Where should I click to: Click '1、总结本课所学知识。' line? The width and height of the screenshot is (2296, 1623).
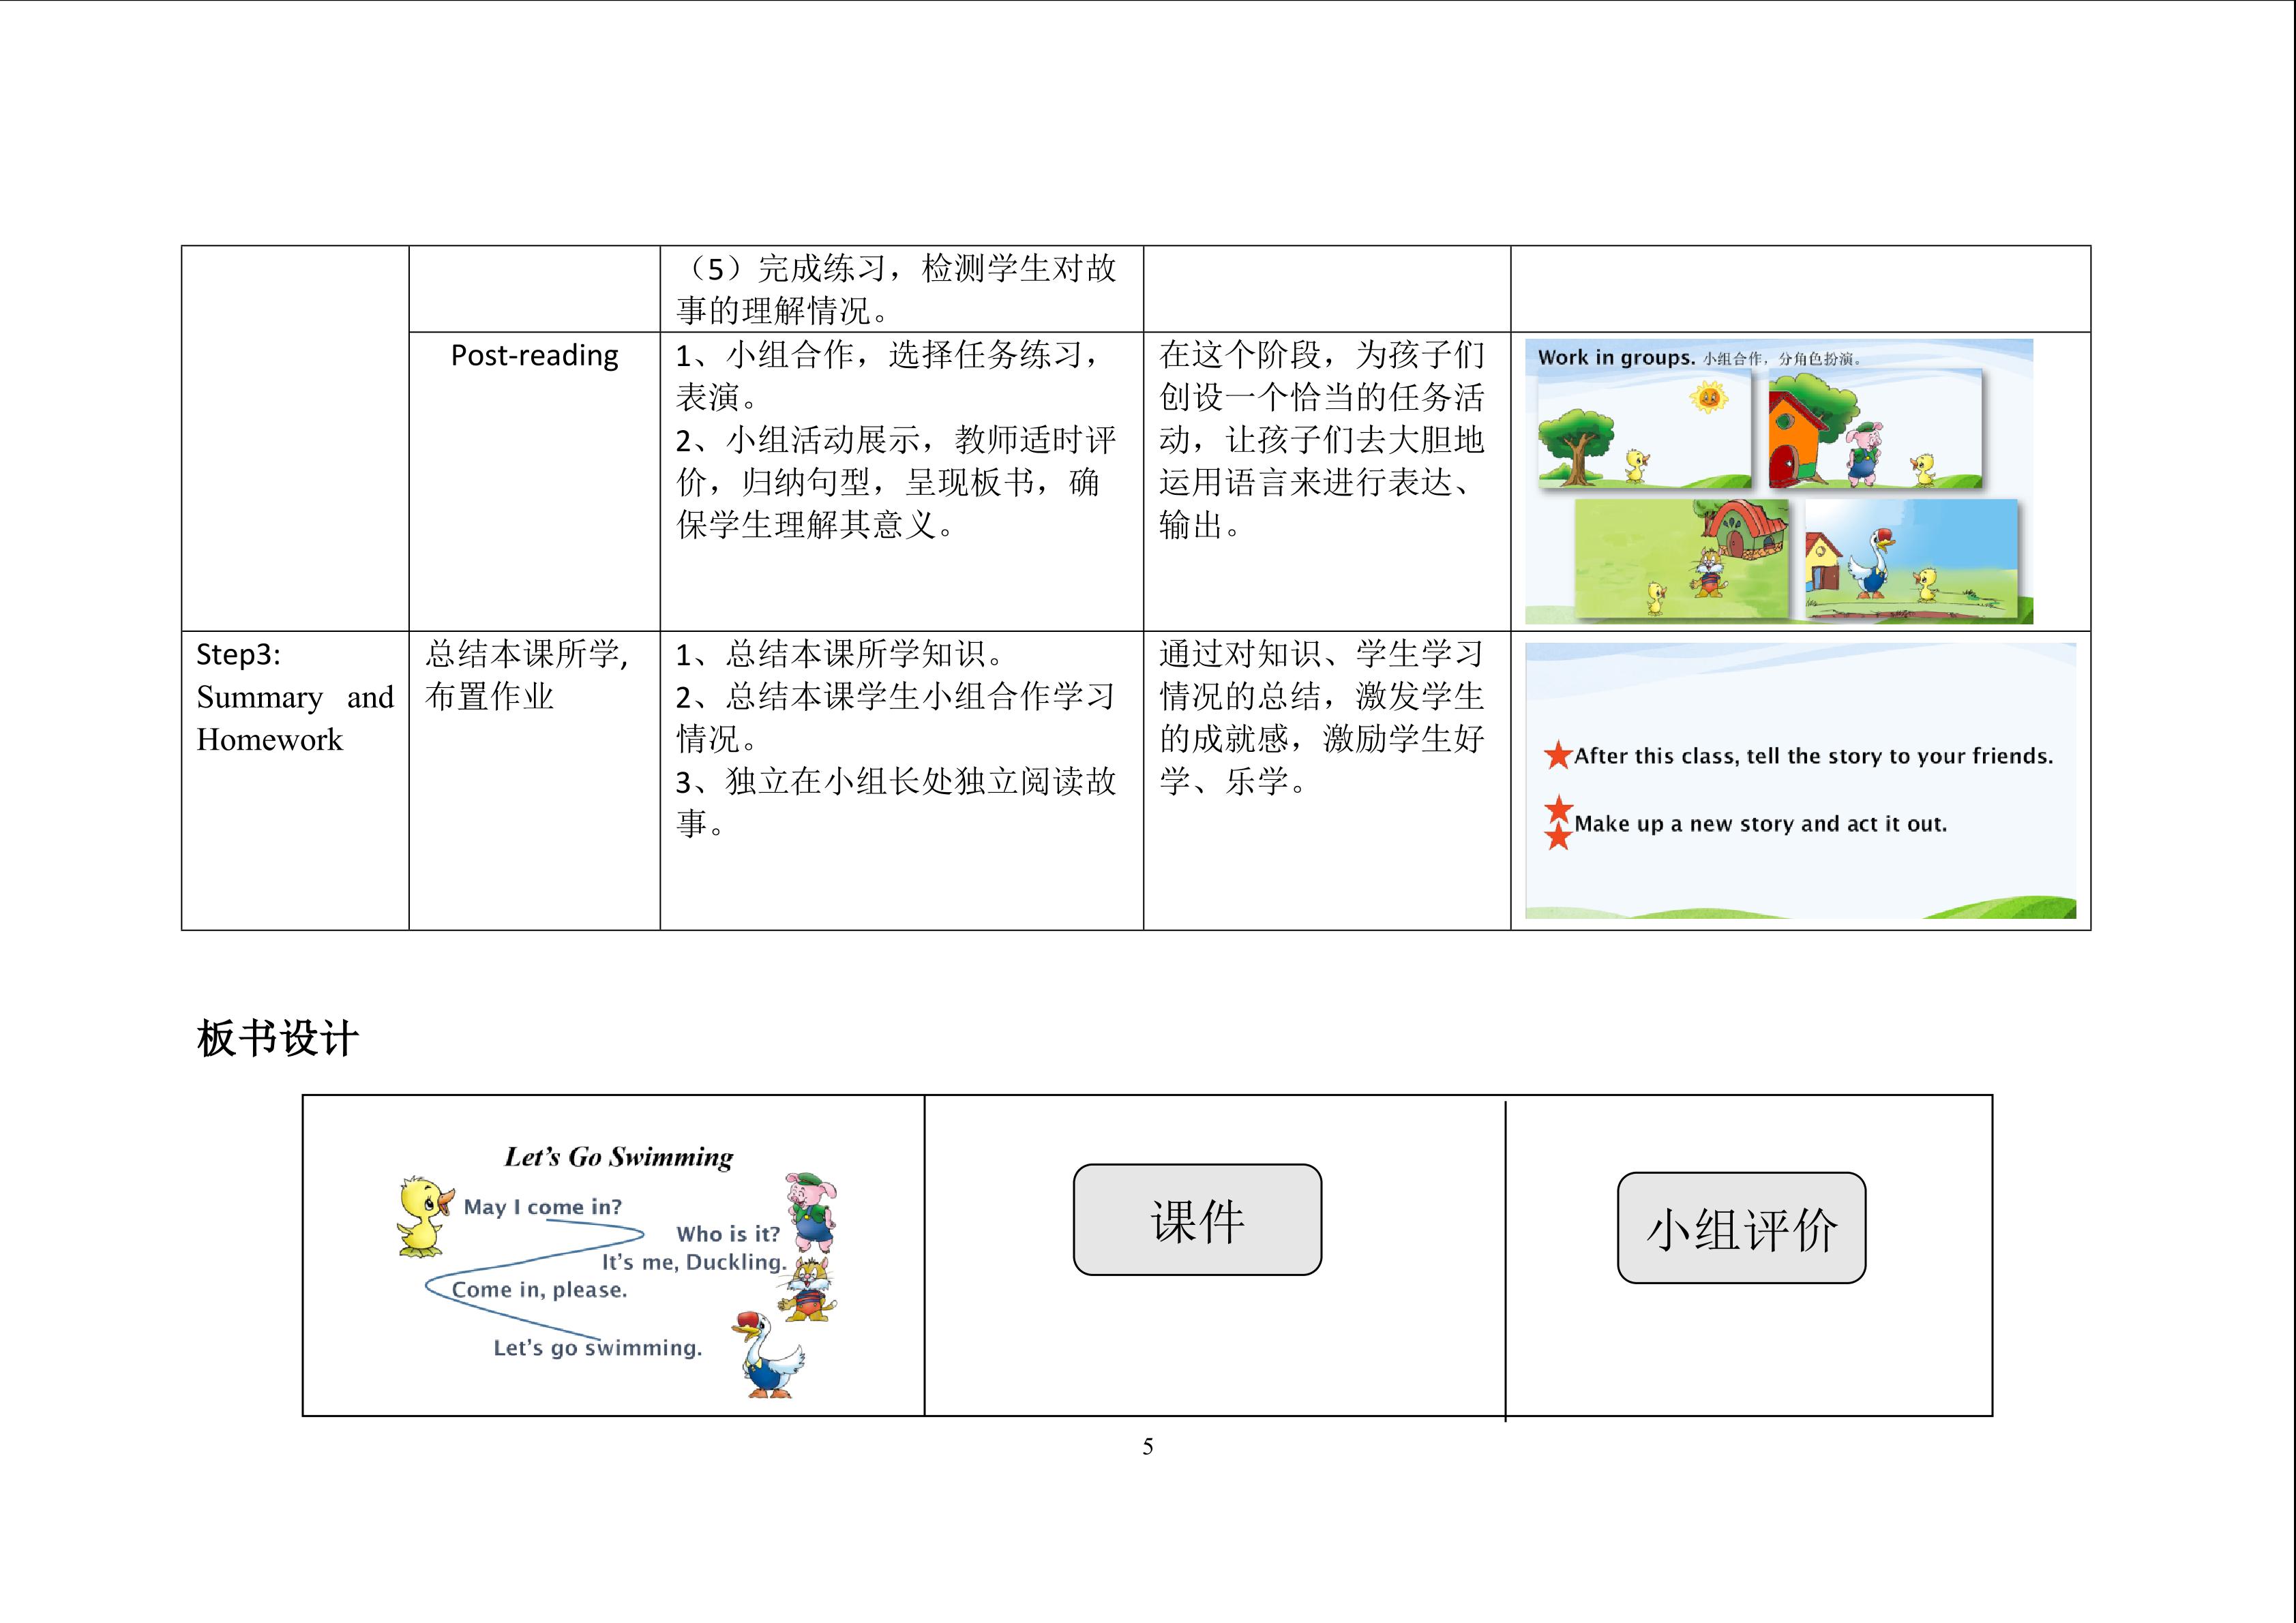coord(841,654)
